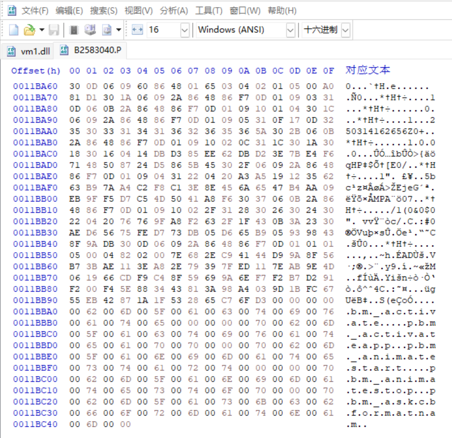Select offset row 0011BAA0
The image size is (452, 438).
(x=35, y=131)
